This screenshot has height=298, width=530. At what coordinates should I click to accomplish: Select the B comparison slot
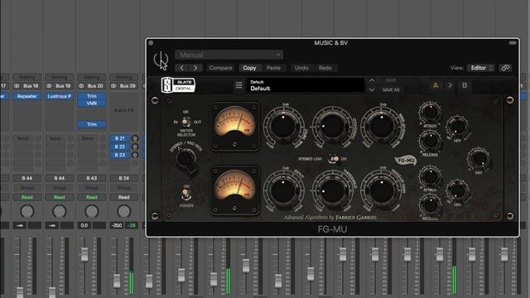[x=465, y=85]
